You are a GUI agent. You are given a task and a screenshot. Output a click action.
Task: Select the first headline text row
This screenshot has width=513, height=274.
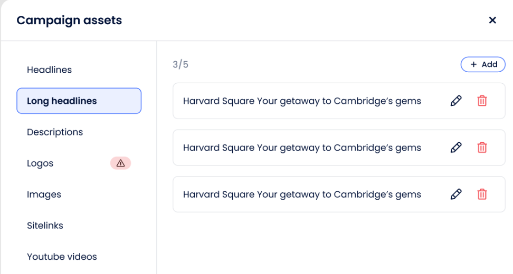click(x=302, y=101)
